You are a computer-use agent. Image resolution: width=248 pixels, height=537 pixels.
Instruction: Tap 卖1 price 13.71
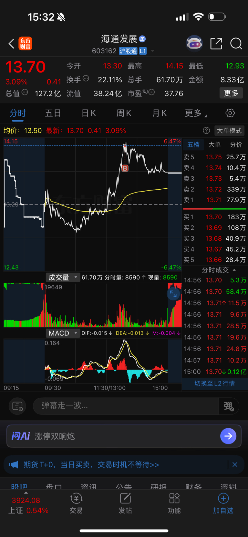[214, 200]
